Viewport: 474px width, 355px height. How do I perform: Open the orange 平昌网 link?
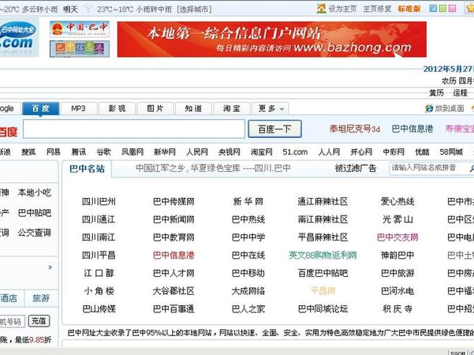pos(323,291)
